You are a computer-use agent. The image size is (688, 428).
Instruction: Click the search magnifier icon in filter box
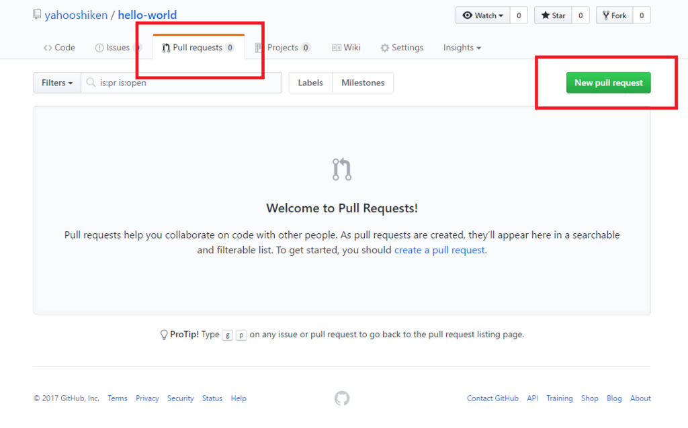(x=91, y=83)
